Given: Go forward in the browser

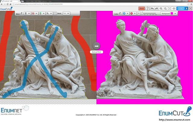Looking at the screenshot, I should [x=5, y=4].
